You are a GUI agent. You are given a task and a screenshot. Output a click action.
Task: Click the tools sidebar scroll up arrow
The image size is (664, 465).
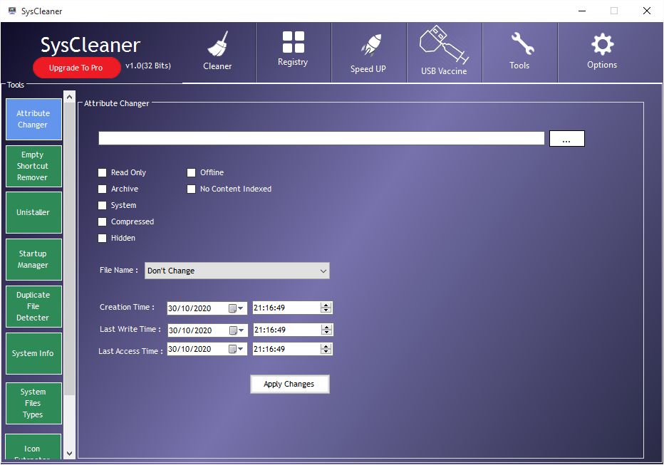(69, 97)
